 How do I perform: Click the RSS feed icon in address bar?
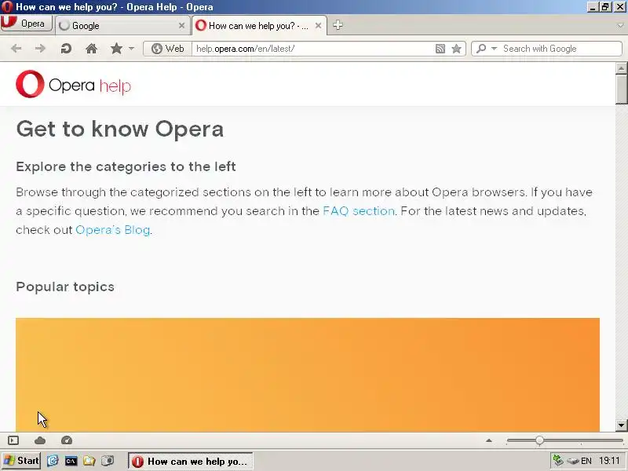click(440, 49)
